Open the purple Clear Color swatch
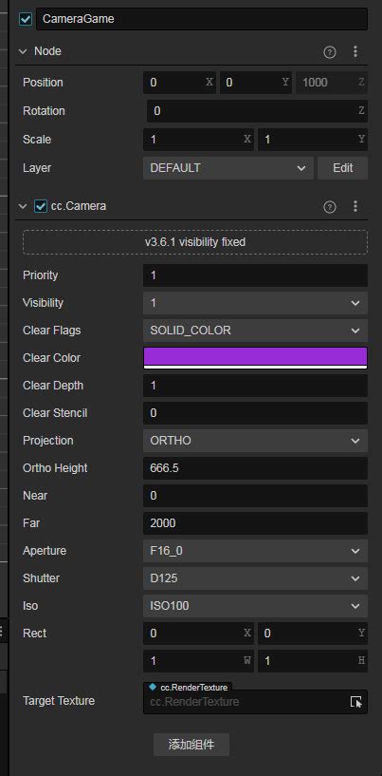 [x=256, y=358]
